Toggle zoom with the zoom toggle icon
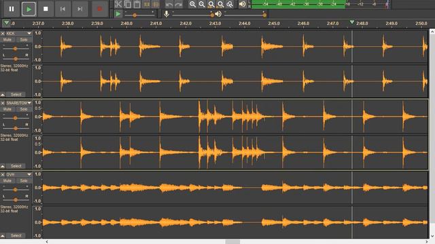The height and width of the screenshot is (244, 435). [230, 4]
